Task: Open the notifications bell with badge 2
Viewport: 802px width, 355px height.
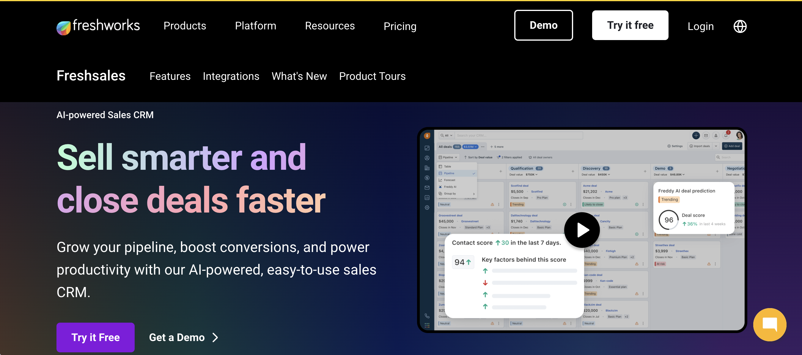Action: (726, 135)
